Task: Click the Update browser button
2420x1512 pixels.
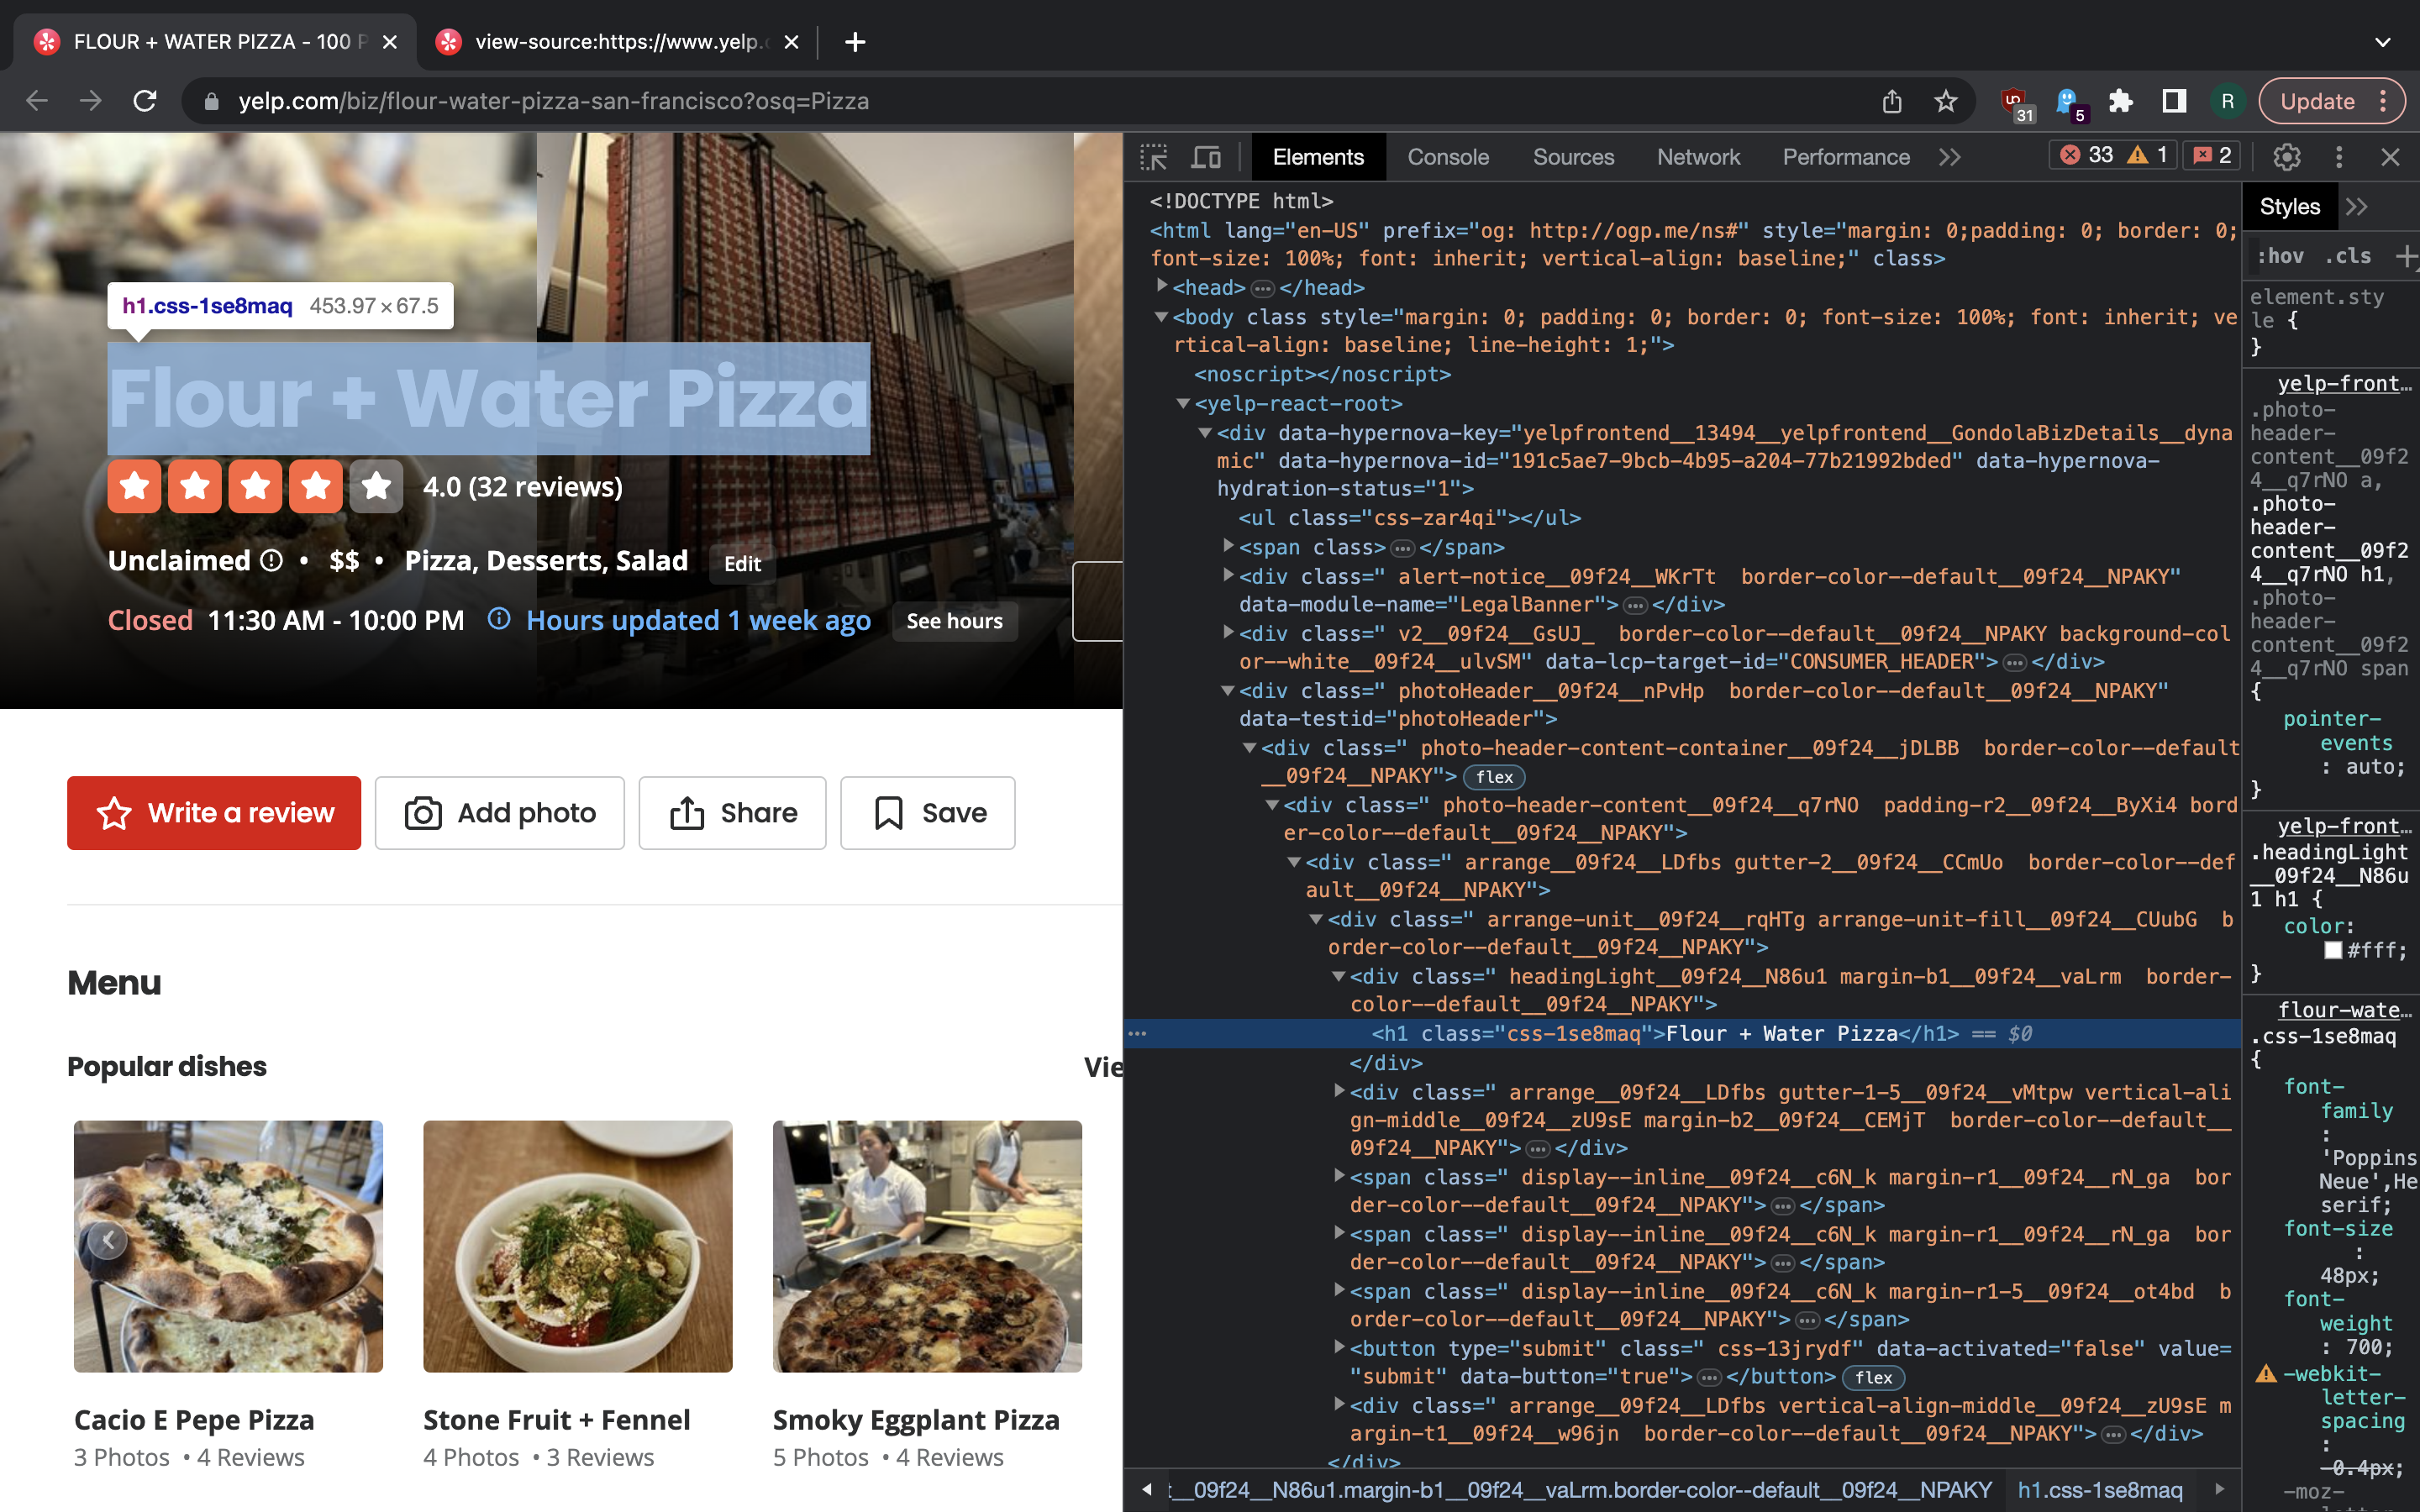Action: point(2332,101)
